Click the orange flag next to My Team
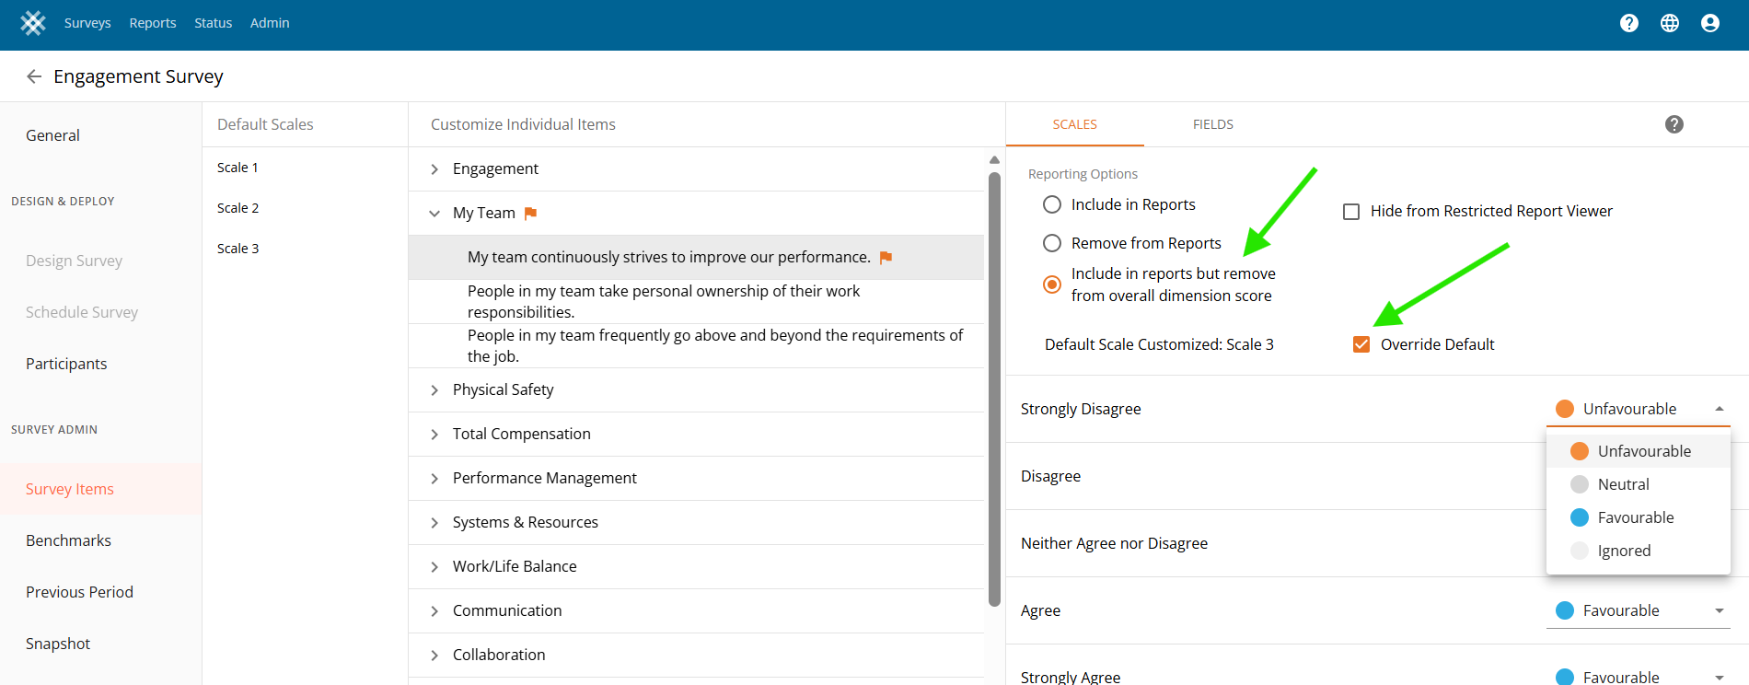Screen dimensions: 1749x685 tap(530, 214)
